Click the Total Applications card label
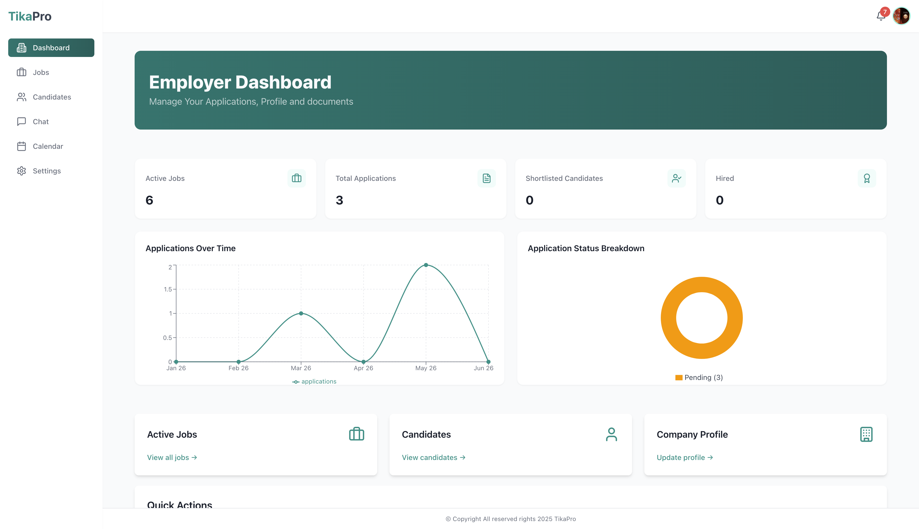Viewport: 919px width, 529px height. (366, 178)
